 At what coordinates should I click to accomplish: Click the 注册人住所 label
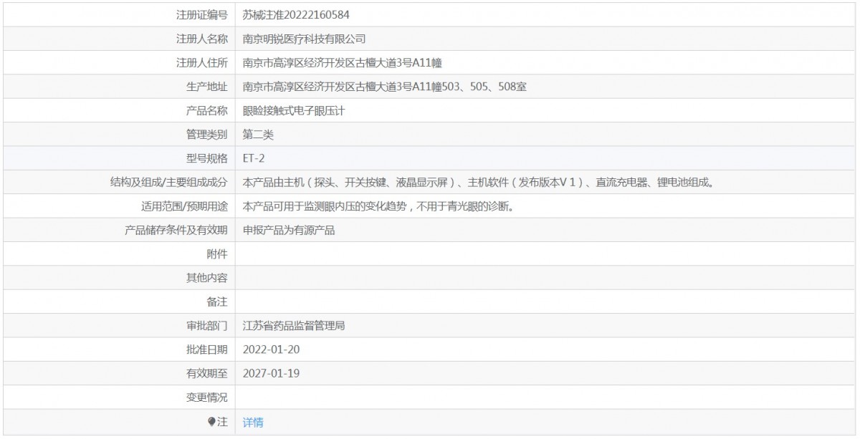coord(202,62)
